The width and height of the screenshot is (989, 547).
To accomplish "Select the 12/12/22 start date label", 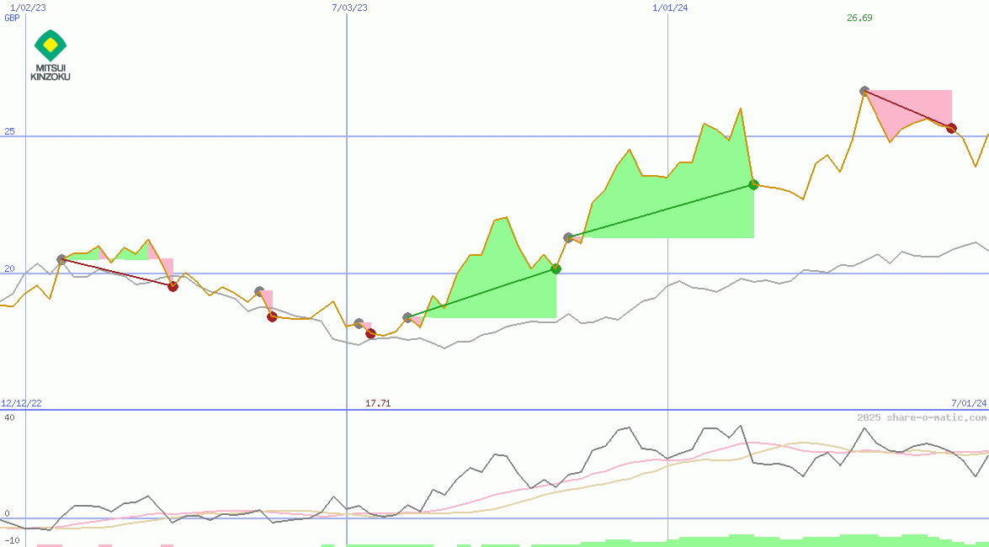I will pyautogui.click(x=20, y=403).
